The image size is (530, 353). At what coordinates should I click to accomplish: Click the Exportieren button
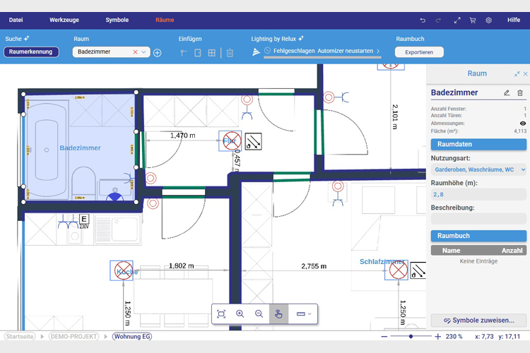[x=419, y=52]
